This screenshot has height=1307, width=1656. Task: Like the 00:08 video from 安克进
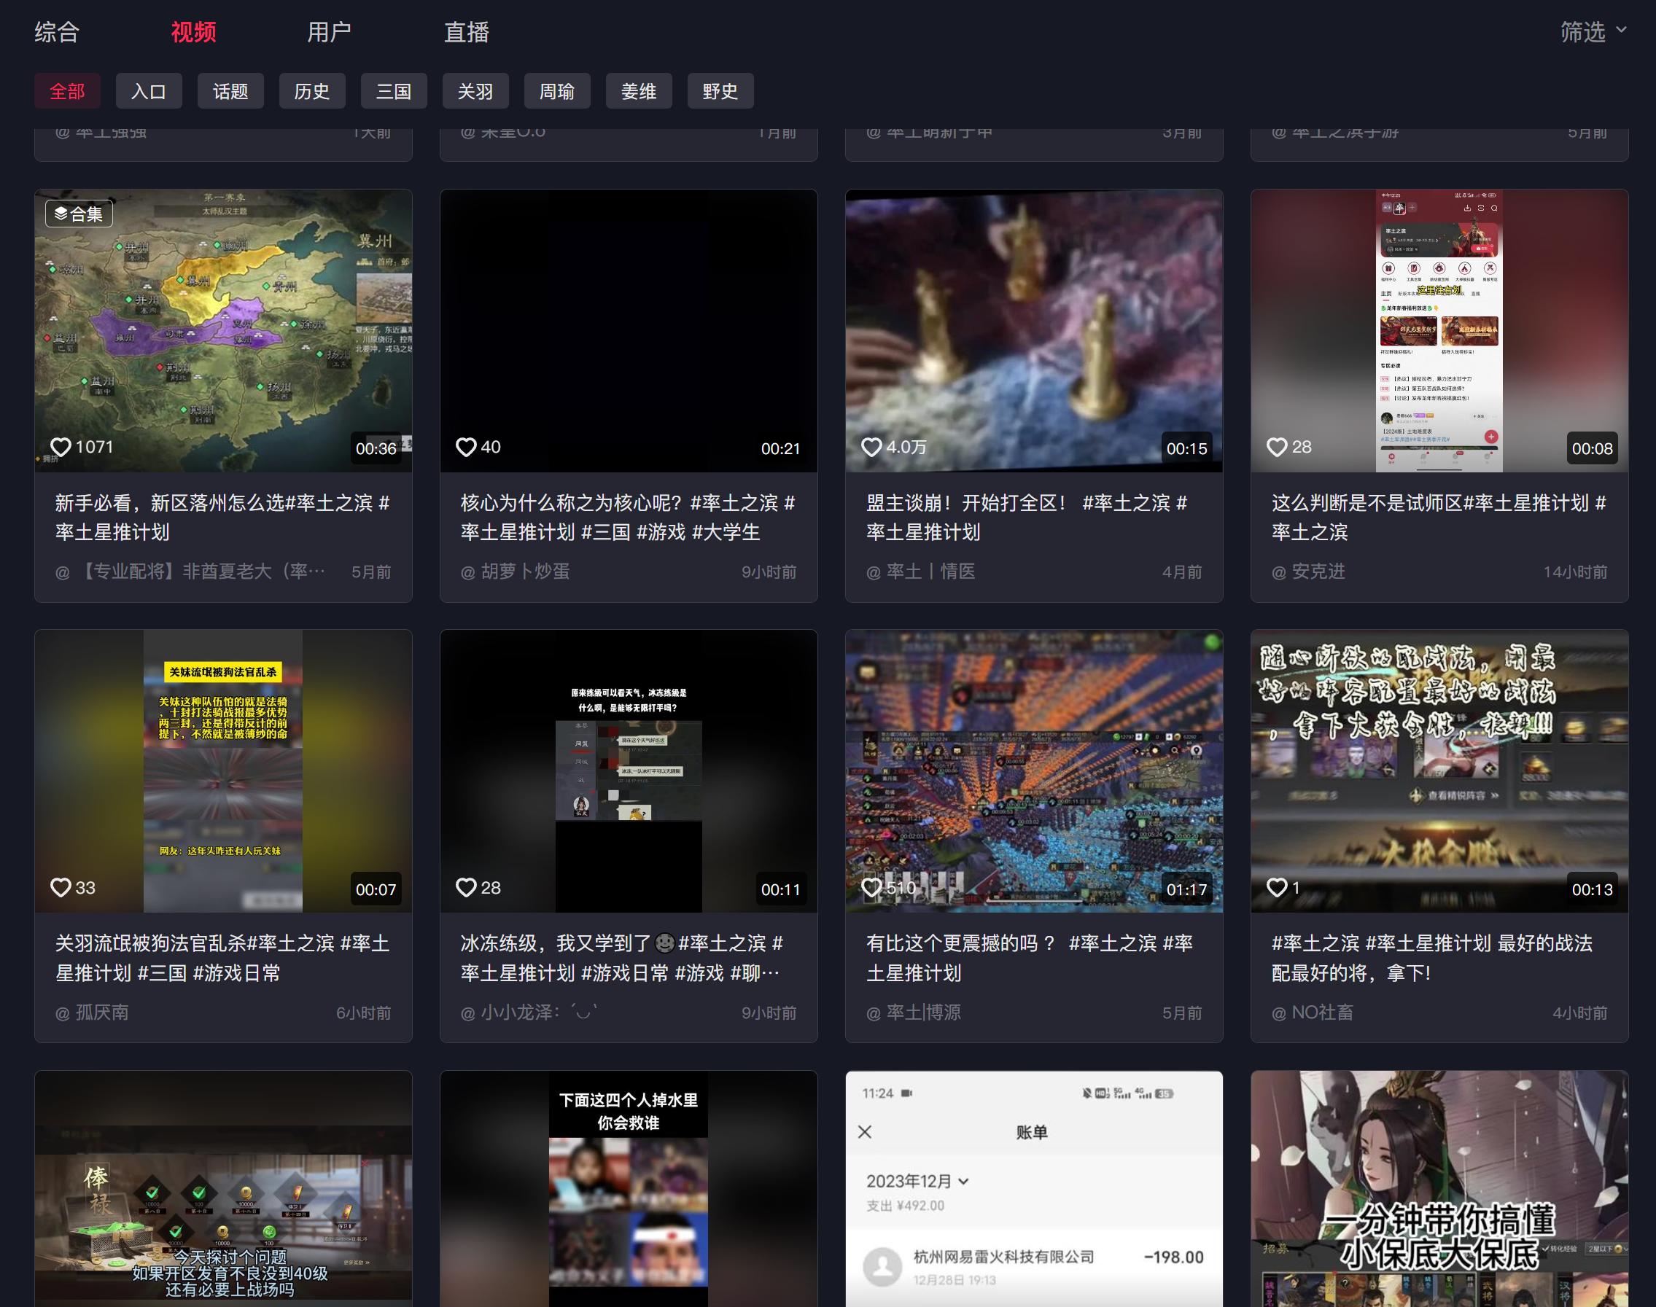point(1277,447)
